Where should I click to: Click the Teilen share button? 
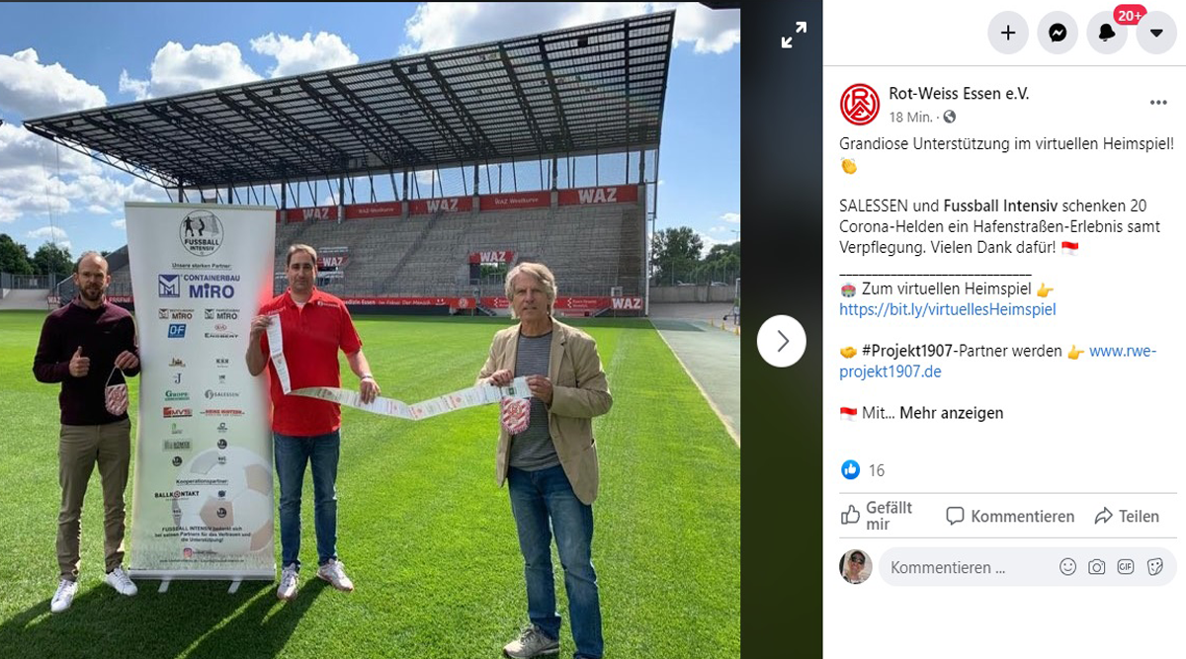(1127, 516)
